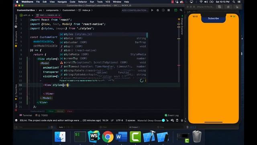
Task: Select 'stop() (DOM)' completion suggestion
Action: pos(103,46)
